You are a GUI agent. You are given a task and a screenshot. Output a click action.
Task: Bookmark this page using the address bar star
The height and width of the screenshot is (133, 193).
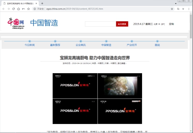(x=172, y=9)
